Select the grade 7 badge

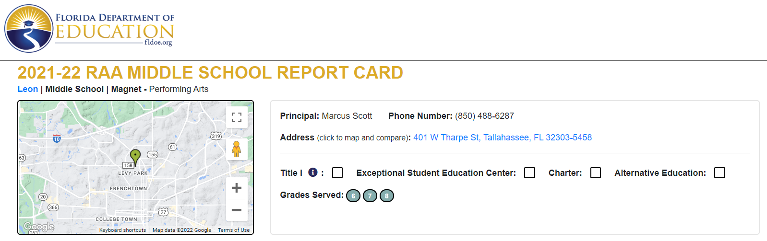[370, 196]
